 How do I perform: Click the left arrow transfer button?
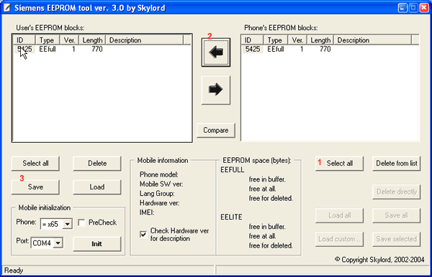point(216,52)
